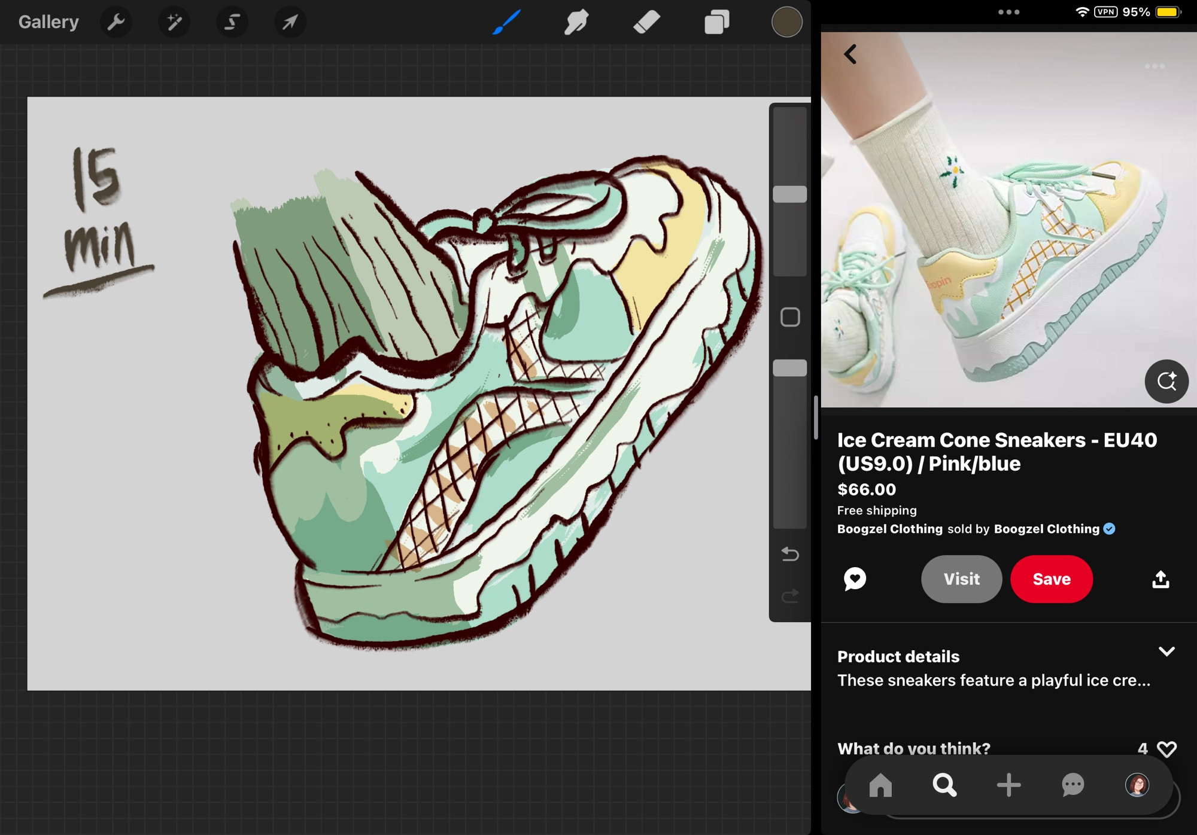This screenshot has width=1197, height=835.
Task: Open Pinterest Search tab
Action: click(x=944, y=785)
